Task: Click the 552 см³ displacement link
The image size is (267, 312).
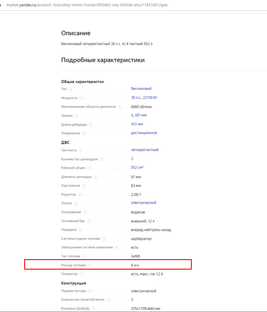Action: coord(139,167)
